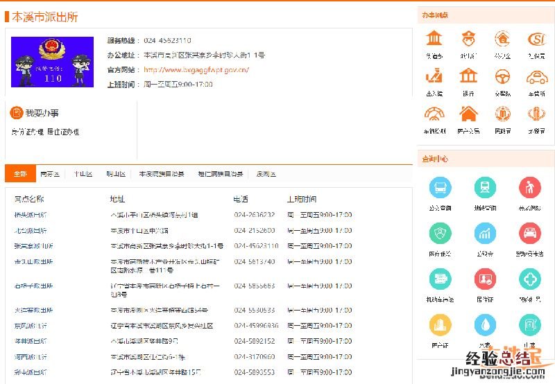Click the orange car 车管所 icon
Screen dimensions: 555x384
536,76
